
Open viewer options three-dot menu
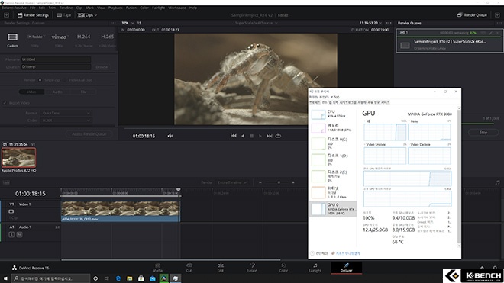point(389,23)
